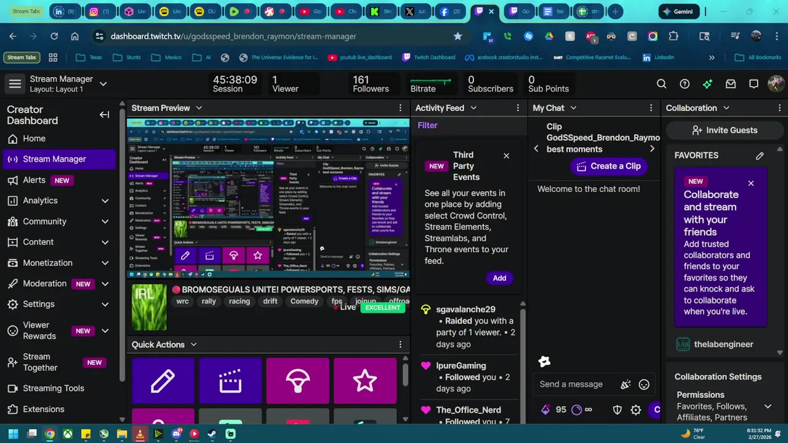
Task: Click the Edit Stream Info pencil quick action
Action: click(x=163, y=381)
